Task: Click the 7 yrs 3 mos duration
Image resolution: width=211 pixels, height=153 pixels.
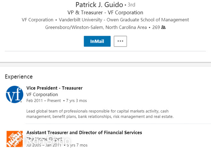Action: click(x=76, y=101)
